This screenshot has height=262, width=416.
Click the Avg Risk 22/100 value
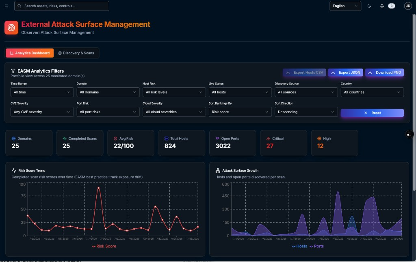pyautogui.click(x=123, y=146)
